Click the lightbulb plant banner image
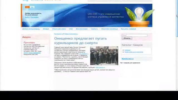178x100 pixels. pyautogui.click(x=140, y=17)
